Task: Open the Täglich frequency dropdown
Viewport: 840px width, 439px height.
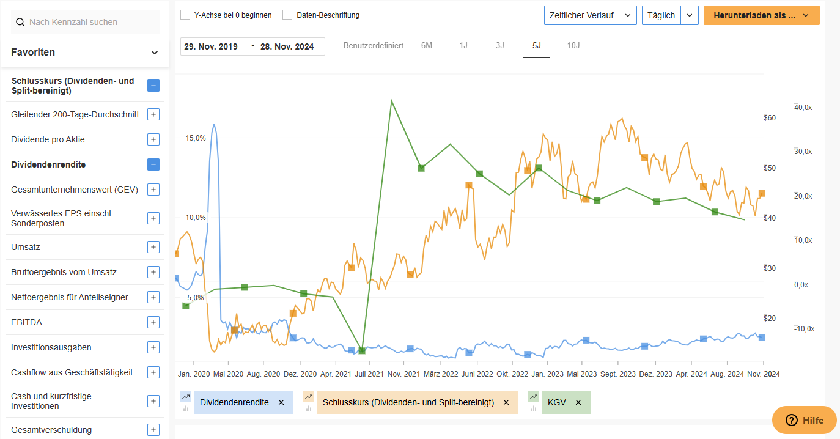Action: coord(690,15)
